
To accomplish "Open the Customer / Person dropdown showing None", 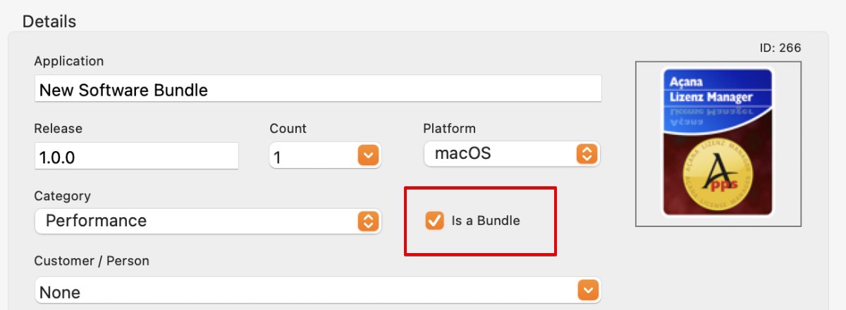I will (x=317, y=290).
